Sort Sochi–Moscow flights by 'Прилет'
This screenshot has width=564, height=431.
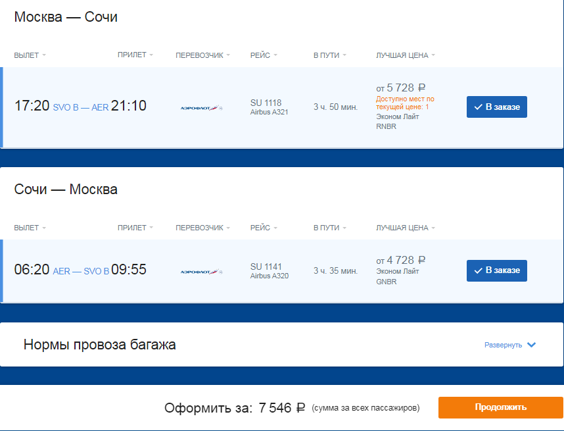click(x=135, y=228)
